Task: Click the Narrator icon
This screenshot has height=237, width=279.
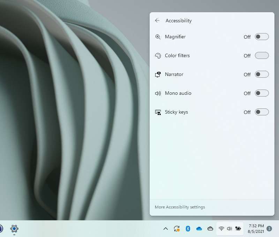Action: (158, 74)
